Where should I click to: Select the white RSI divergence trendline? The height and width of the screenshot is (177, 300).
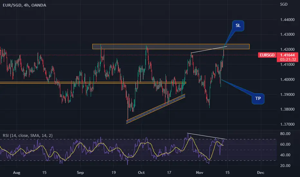point(207,136)
